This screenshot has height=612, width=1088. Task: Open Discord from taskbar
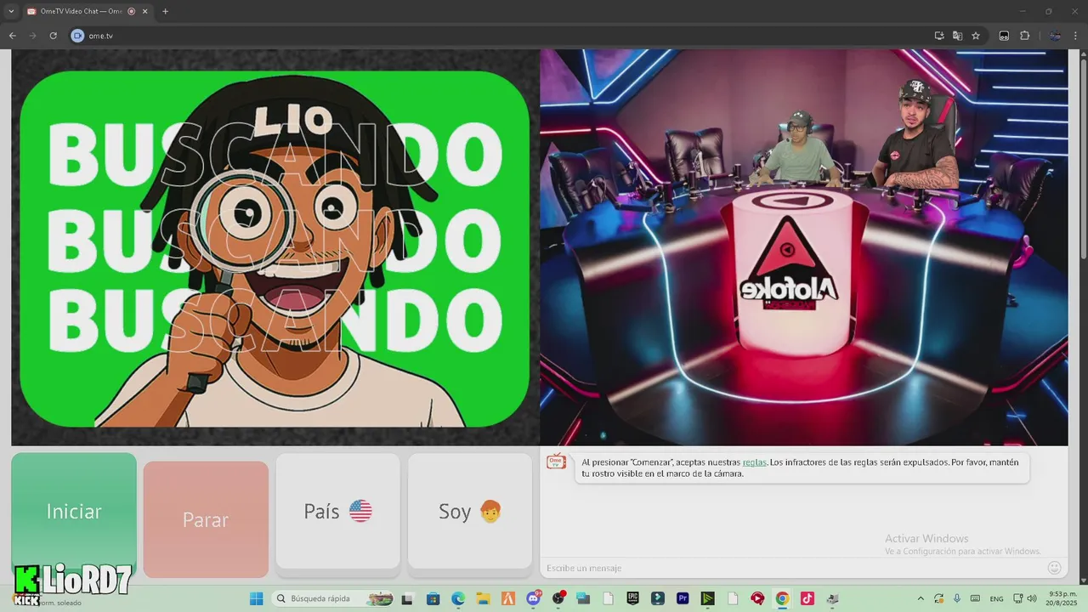click(x=534, y=598)
